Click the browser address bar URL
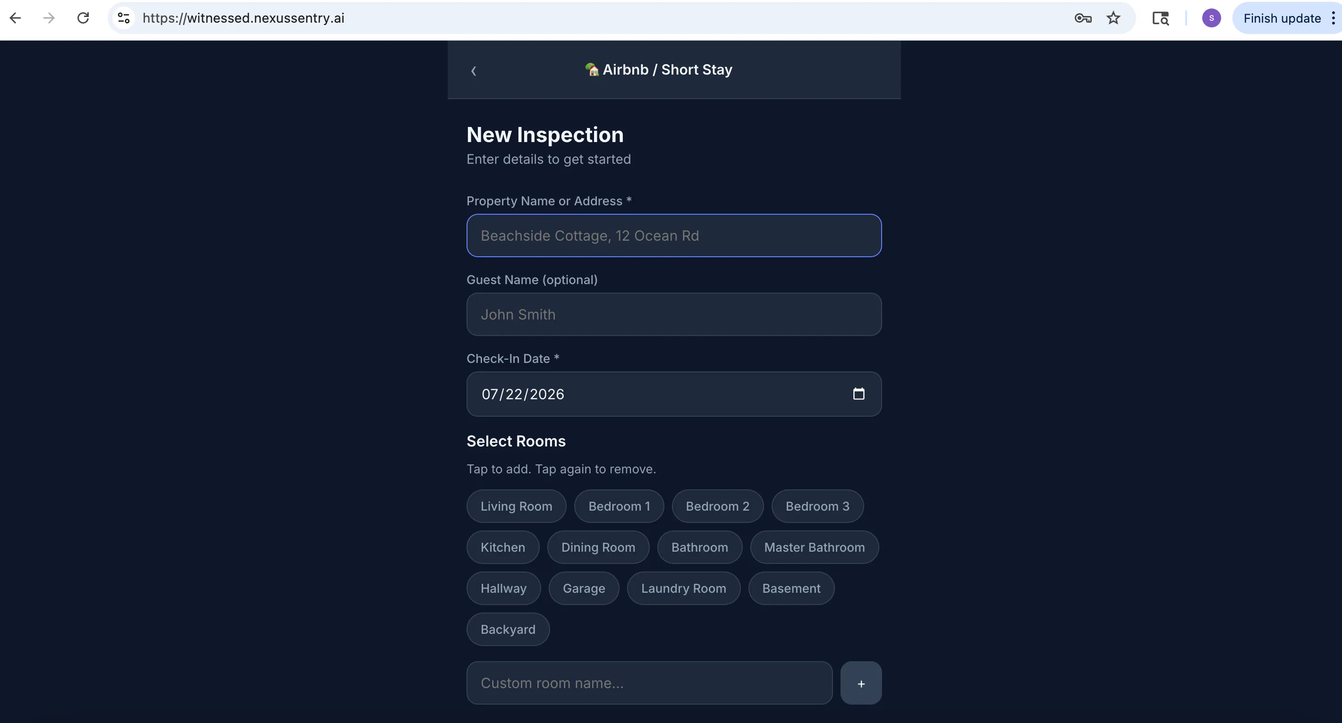1342x723 pixels. pyautogui.click(x=243, y=18)
